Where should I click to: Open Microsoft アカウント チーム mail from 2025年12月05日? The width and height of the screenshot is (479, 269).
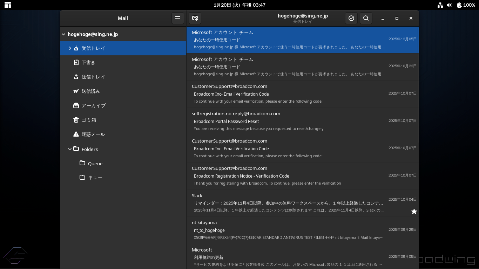303,40
